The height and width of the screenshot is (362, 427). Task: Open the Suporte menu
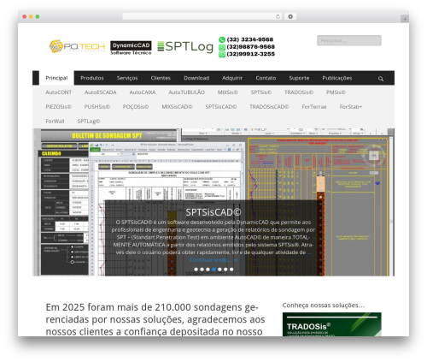click(299, 78)
